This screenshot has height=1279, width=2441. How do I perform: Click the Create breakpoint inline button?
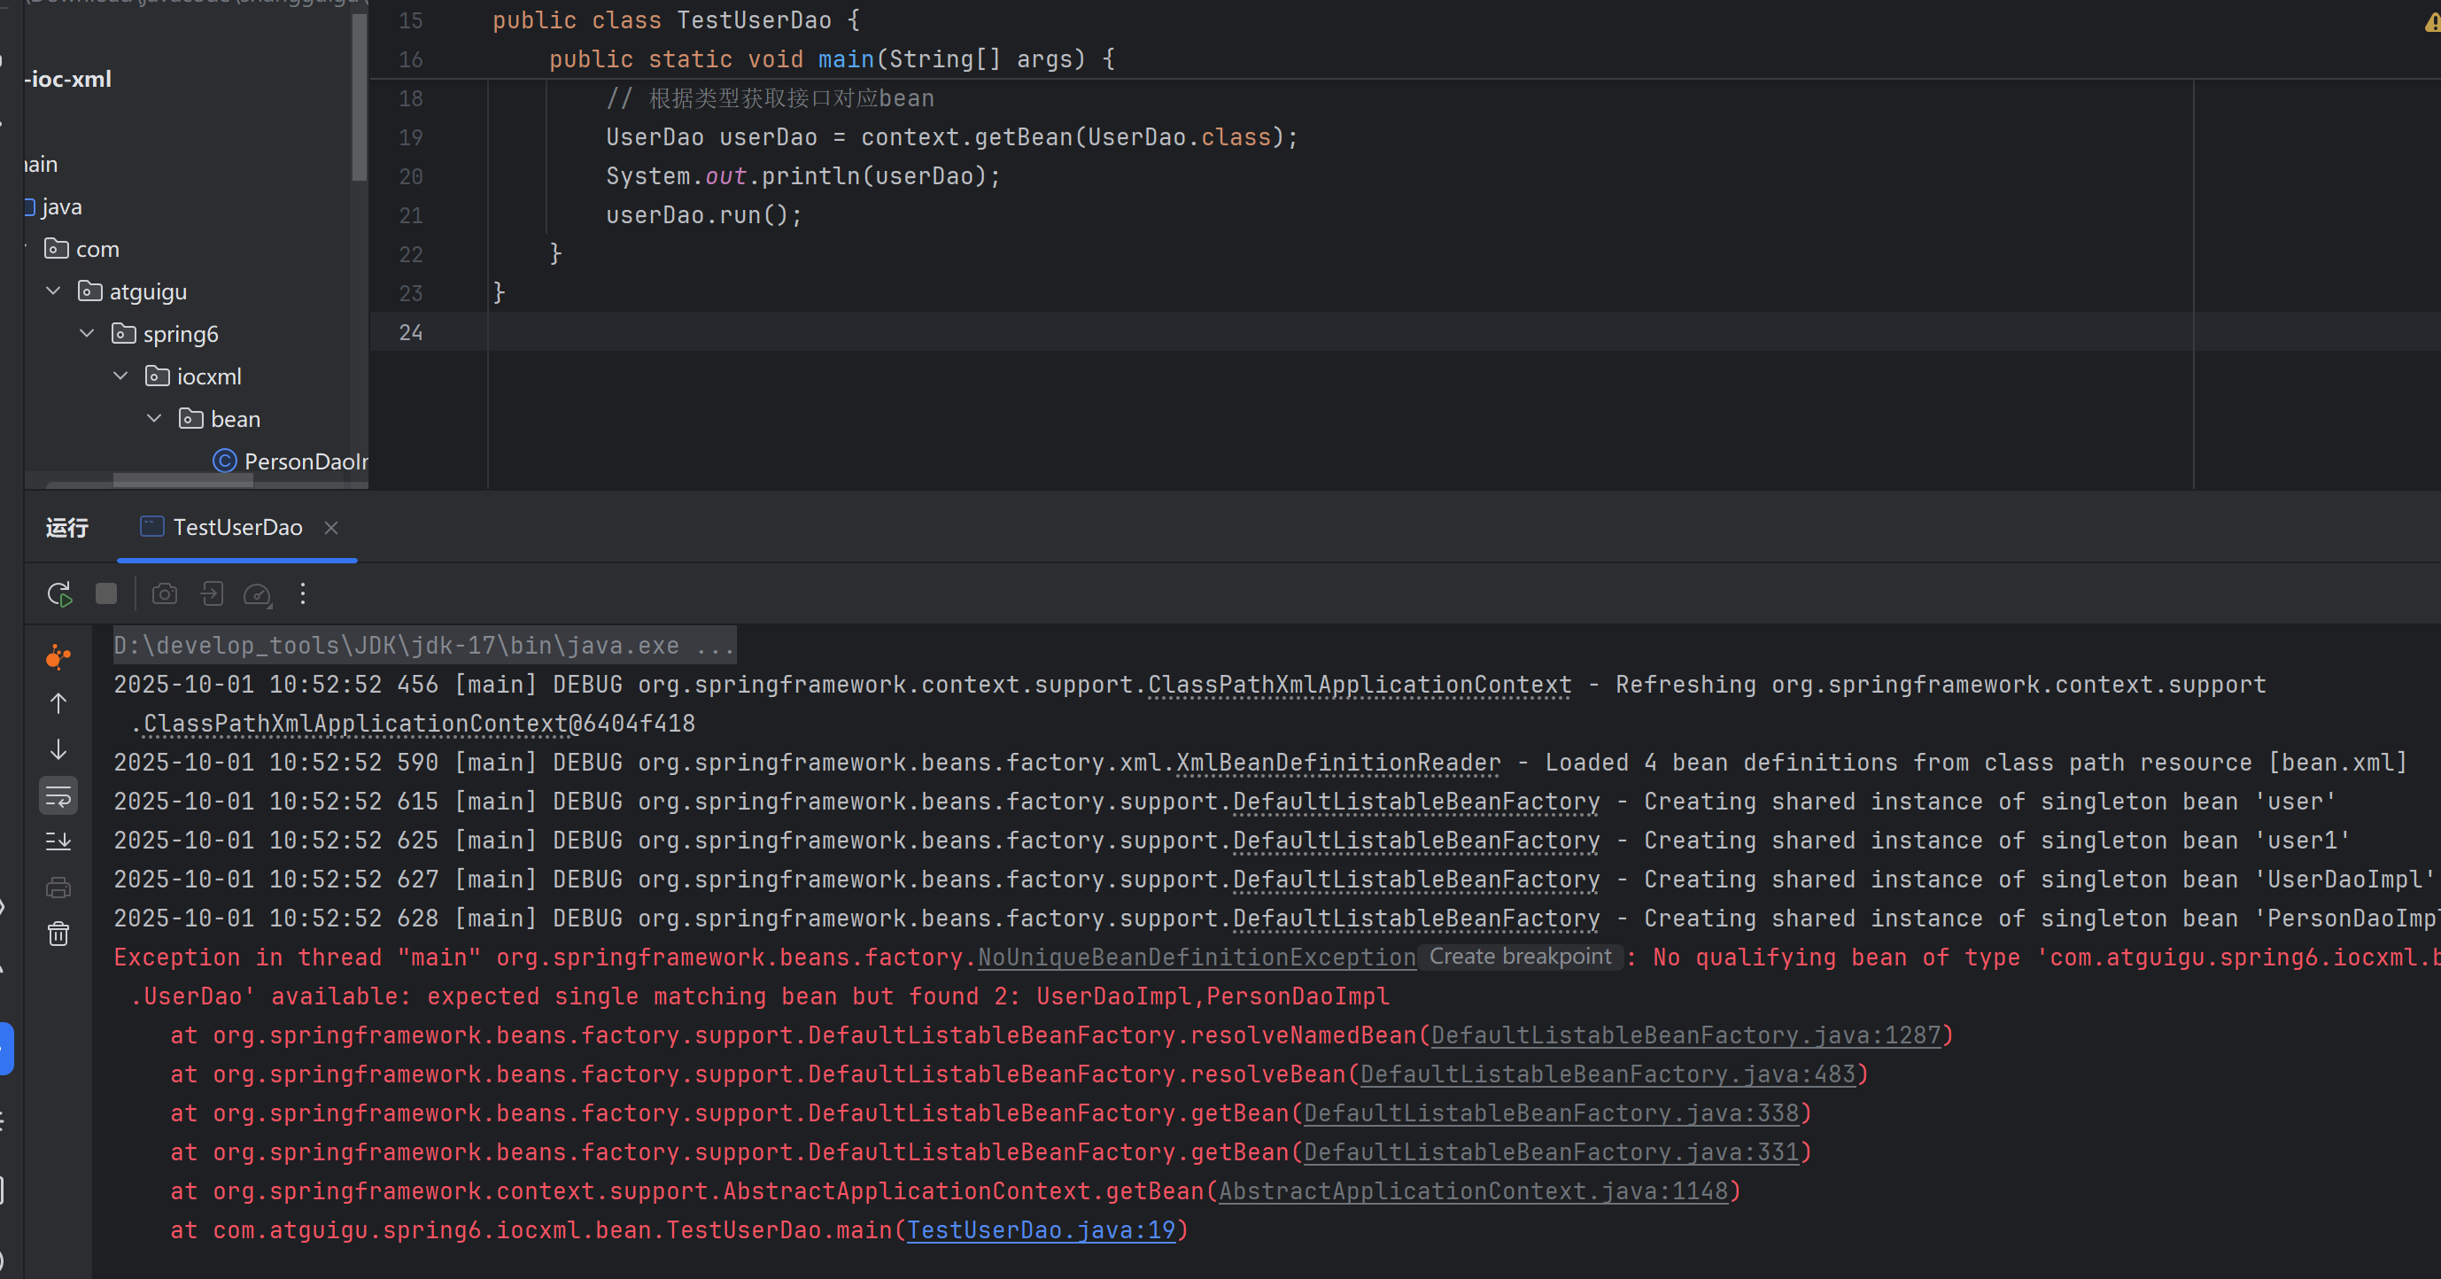pos(1519,957)
